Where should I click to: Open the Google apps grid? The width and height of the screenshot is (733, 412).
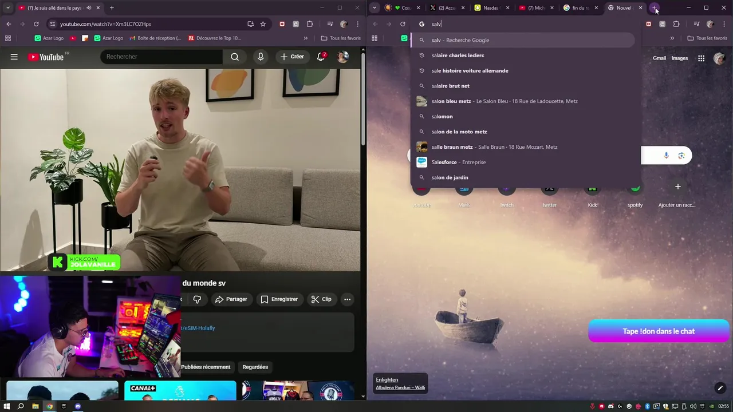(701, 58)
